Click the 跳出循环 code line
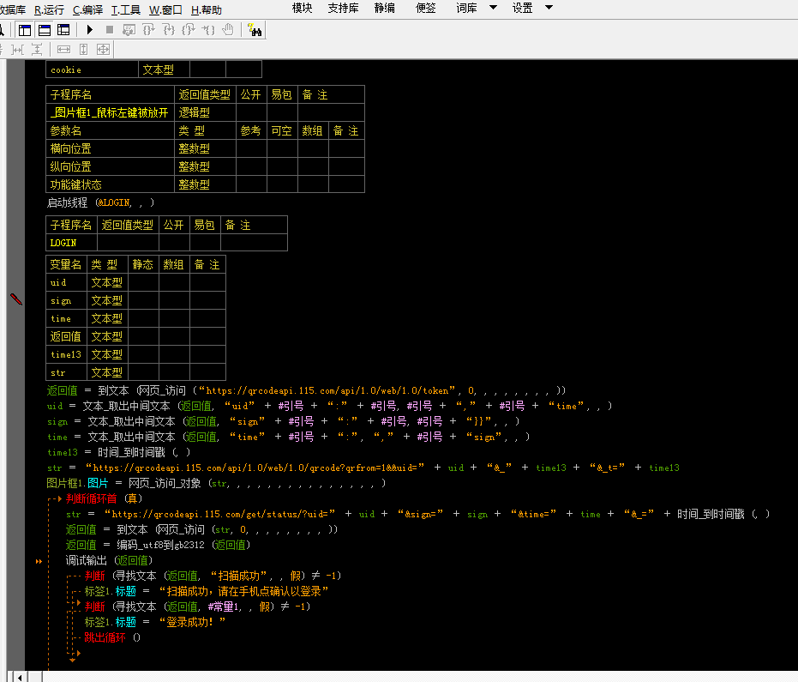 pos(105,637)
